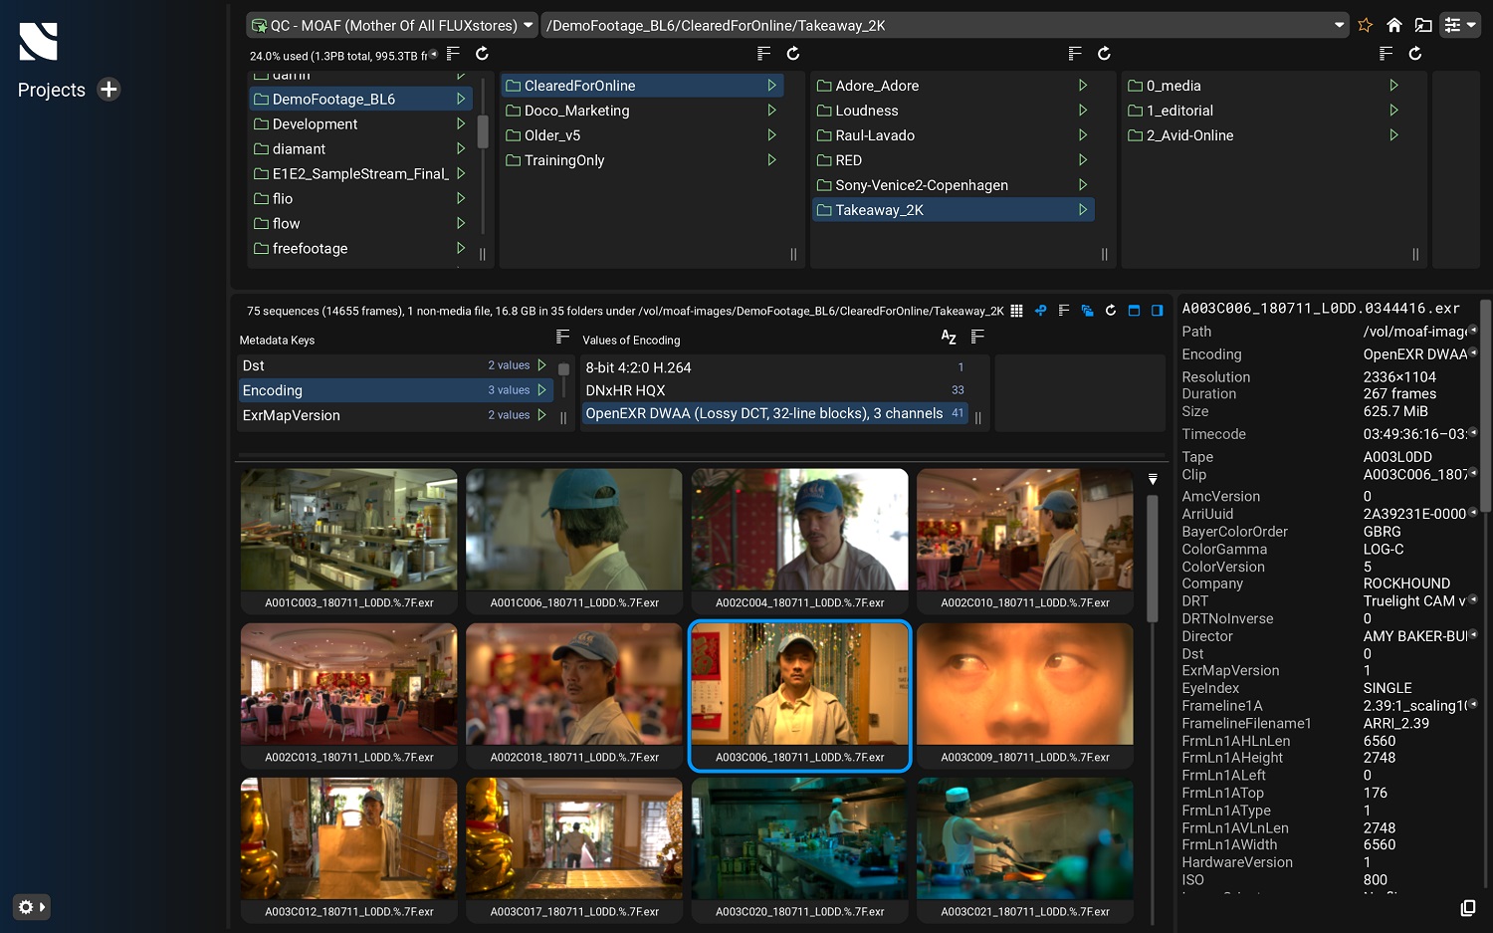
Task: Copy metadata with the icon at panel bottom
Action: [x=1468, y=908]
